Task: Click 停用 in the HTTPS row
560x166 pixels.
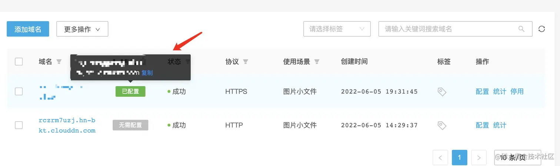Action: coord(517,92)
